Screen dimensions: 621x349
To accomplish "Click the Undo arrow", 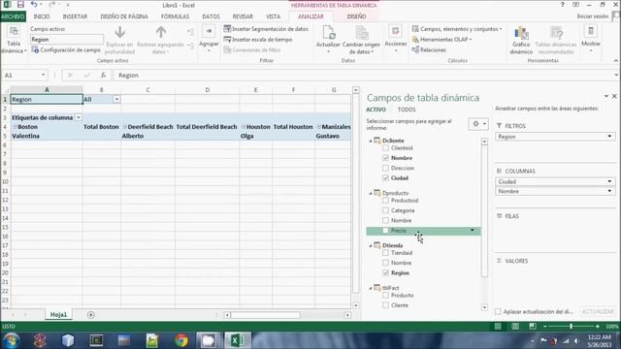I will pos(34,5).
